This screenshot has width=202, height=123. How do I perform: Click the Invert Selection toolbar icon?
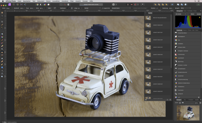coord(68,5)
